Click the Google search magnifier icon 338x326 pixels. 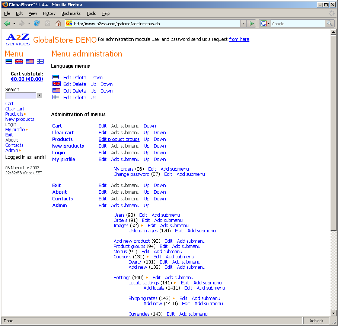(329, 23)
